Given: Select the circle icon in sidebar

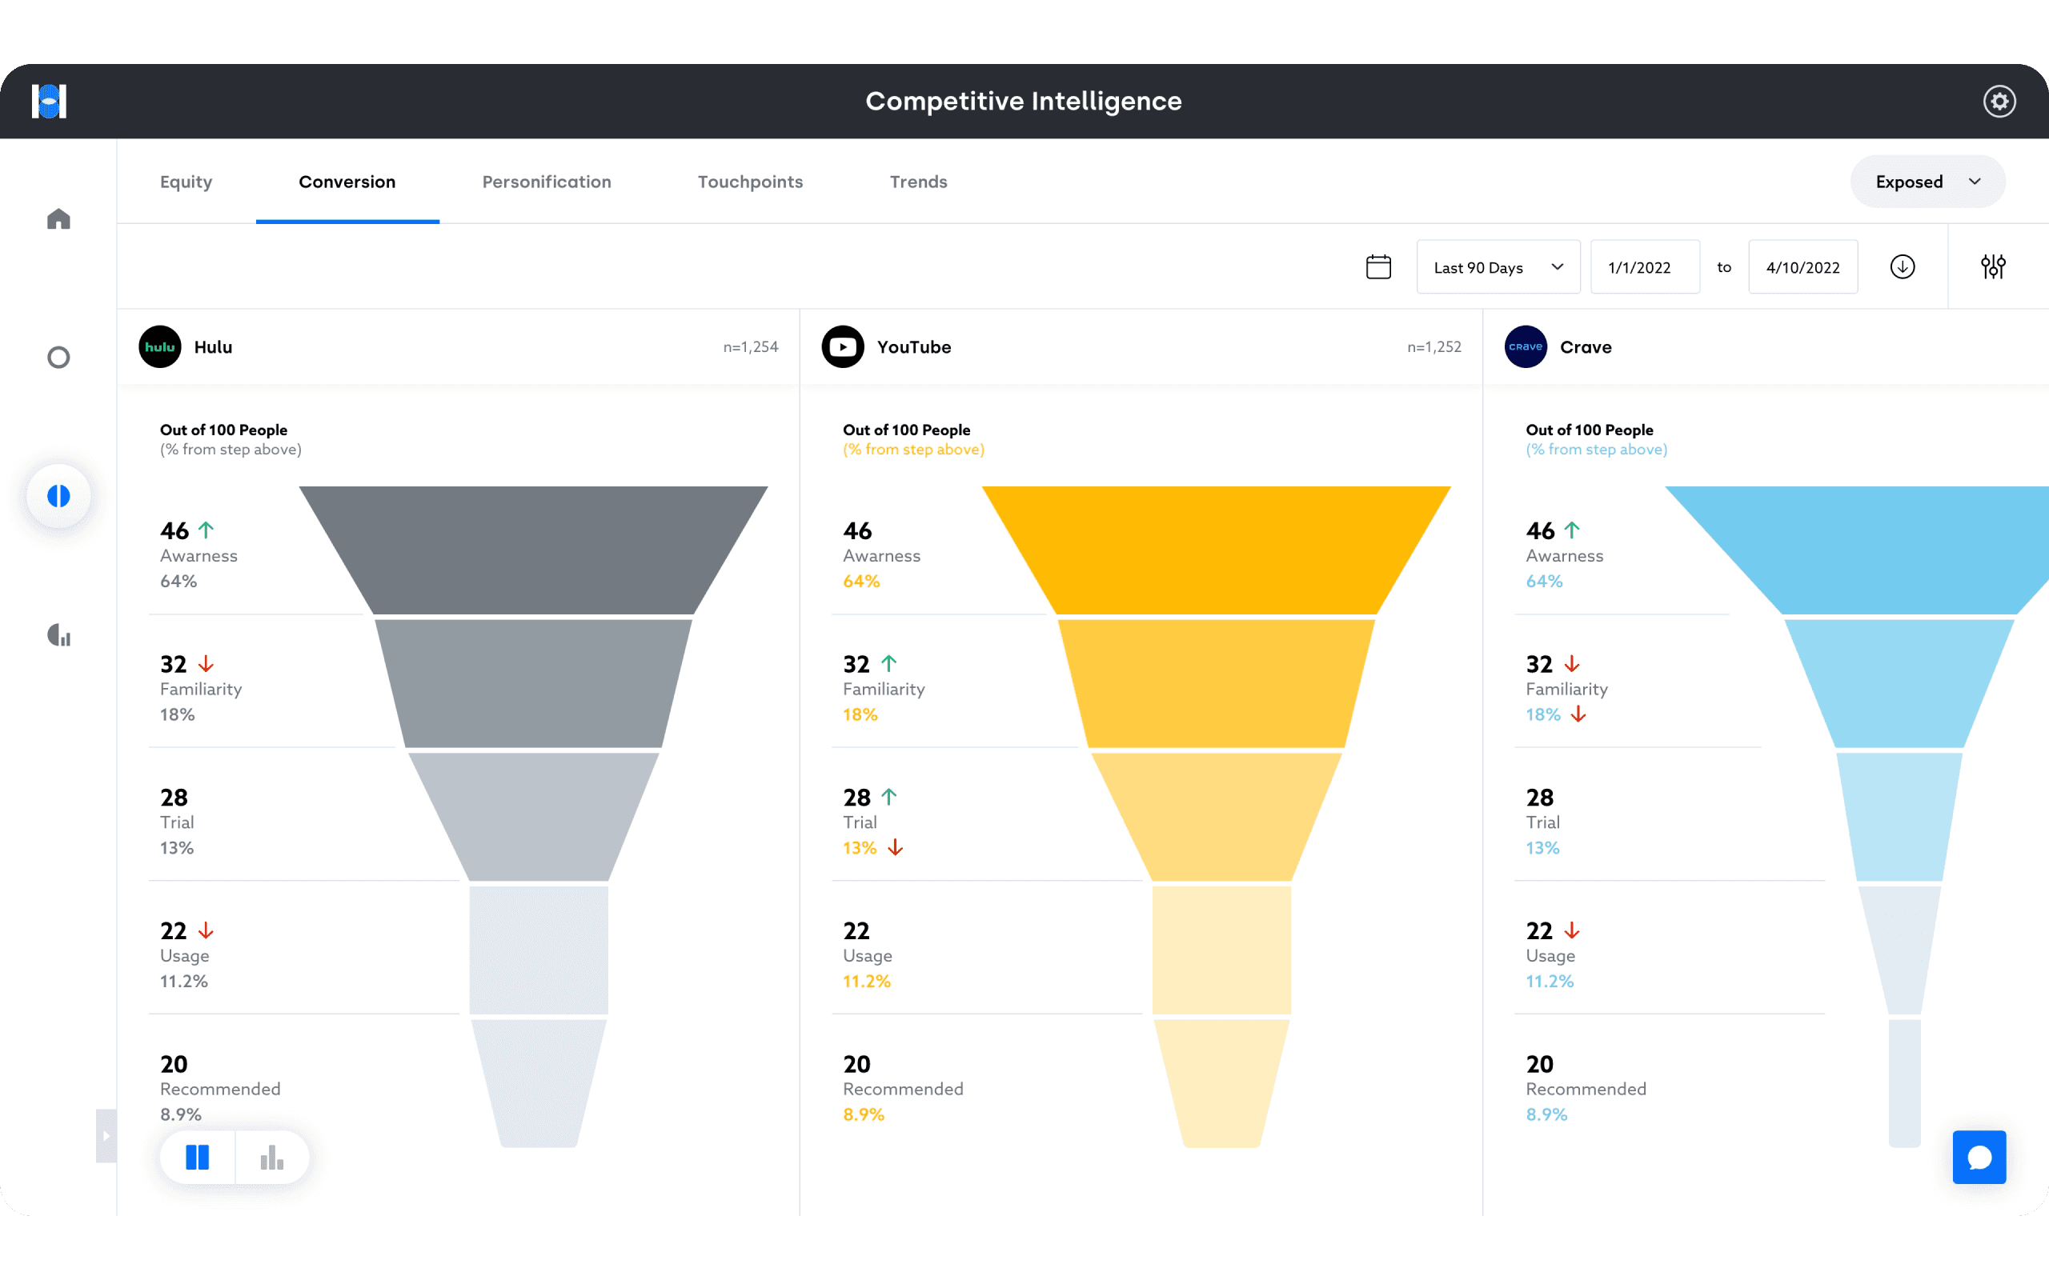Looking at the screenshot, I should [58, 358].
